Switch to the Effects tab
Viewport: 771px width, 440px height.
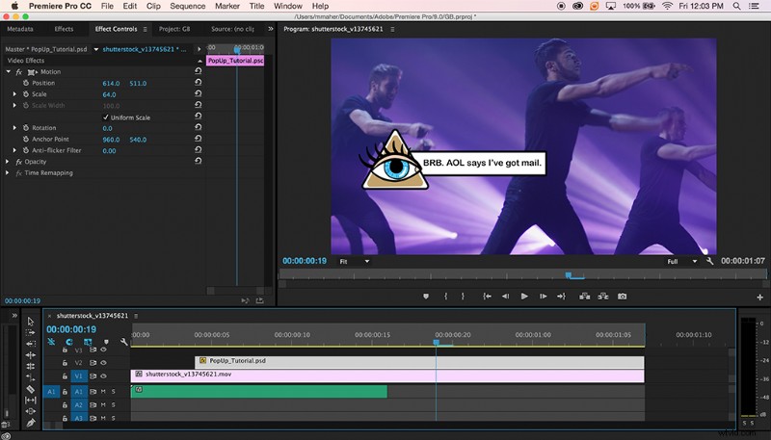pos(64,29)
